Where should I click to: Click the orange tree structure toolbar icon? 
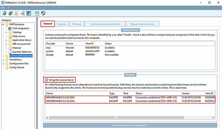point(16,13)
